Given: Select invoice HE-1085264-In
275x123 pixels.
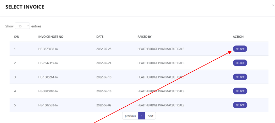Looking at the screenshot, I should (x=240, y=77).
